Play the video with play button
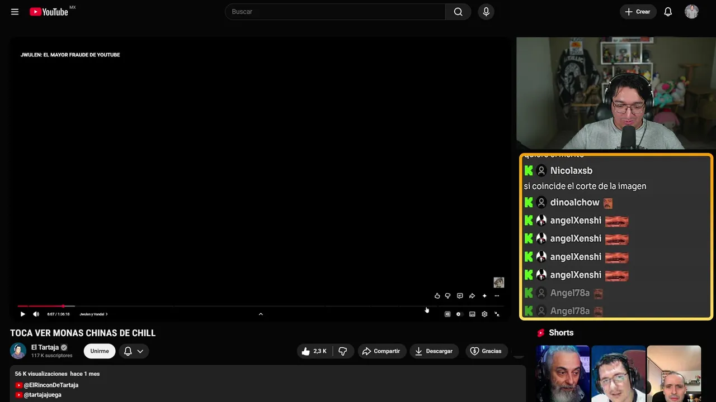This screenshot has width=716, height=402. click(x=23, y=314)
